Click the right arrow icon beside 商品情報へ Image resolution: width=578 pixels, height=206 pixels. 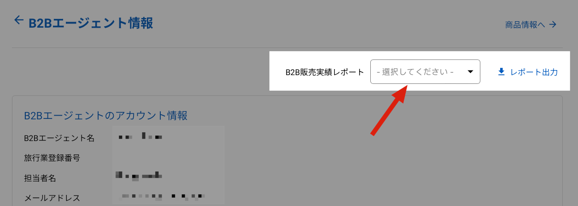(x=553, y=24)
